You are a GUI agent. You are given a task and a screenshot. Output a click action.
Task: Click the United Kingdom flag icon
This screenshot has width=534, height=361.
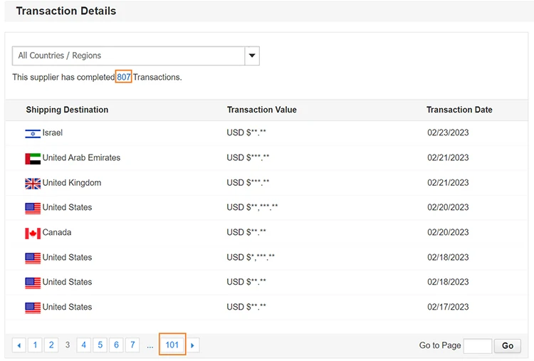(x=33, y=183)
